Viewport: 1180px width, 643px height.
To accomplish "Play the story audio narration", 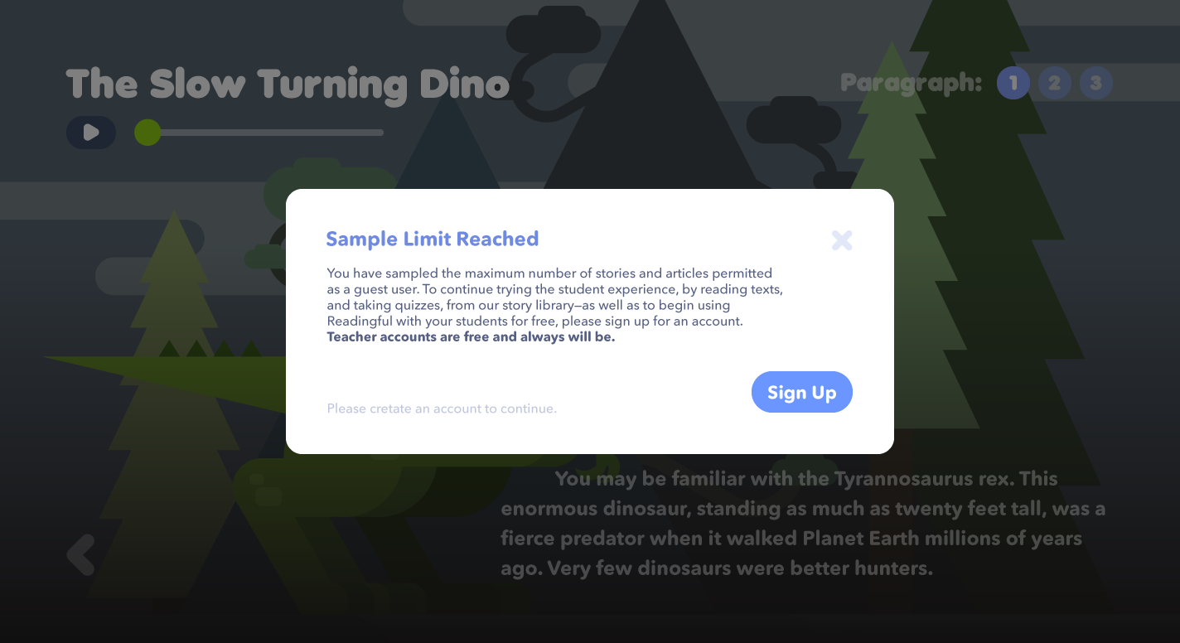I will (x=91, y=133).
